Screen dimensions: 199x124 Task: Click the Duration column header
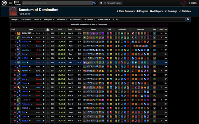pyautogui.click(x=78, y=29)
